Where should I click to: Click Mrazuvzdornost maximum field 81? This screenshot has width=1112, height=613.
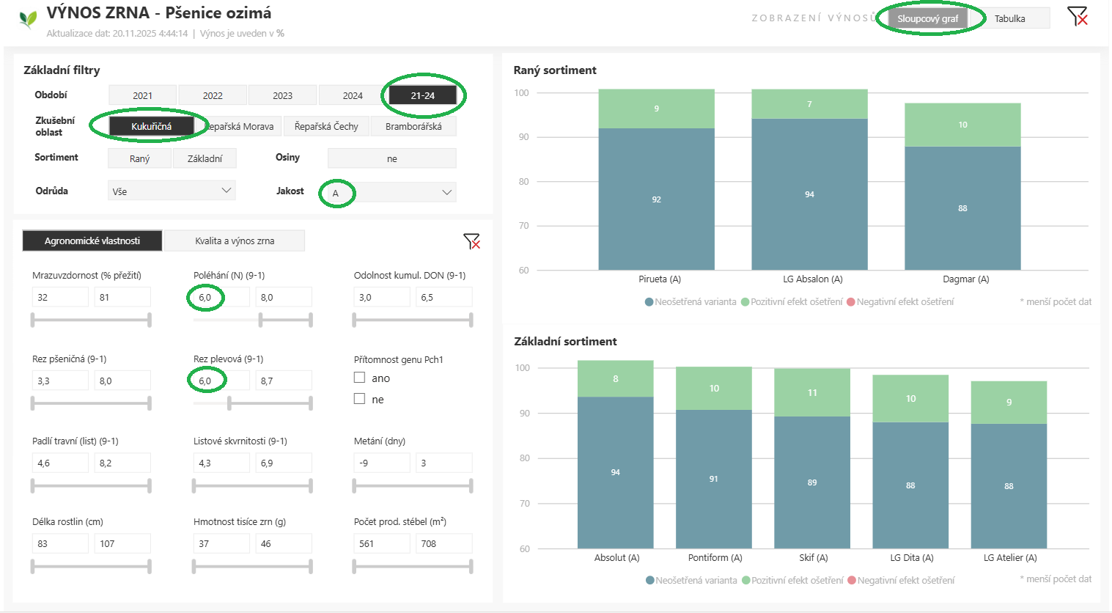pos(122,297)
